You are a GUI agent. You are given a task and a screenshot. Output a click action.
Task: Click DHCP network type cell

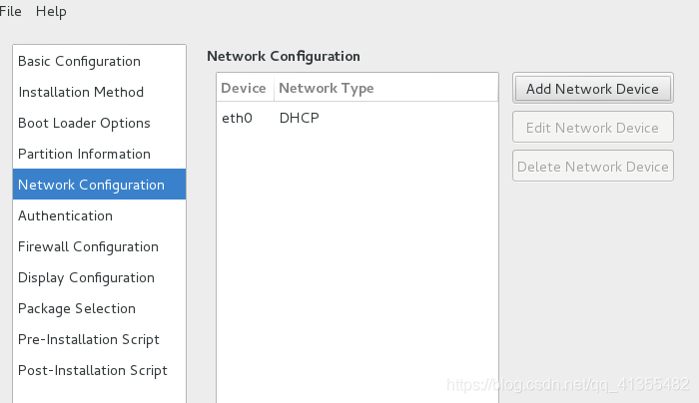pos(300,118)
